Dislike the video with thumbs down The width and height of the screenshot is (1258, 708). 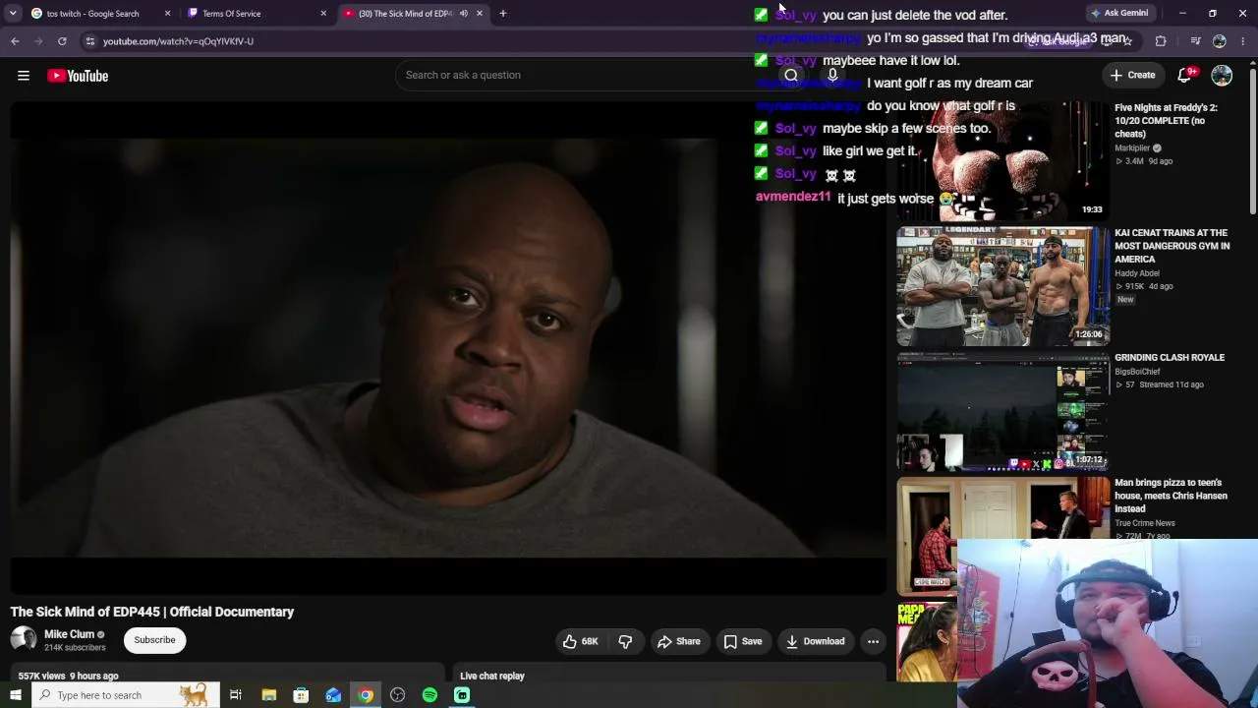625,641
